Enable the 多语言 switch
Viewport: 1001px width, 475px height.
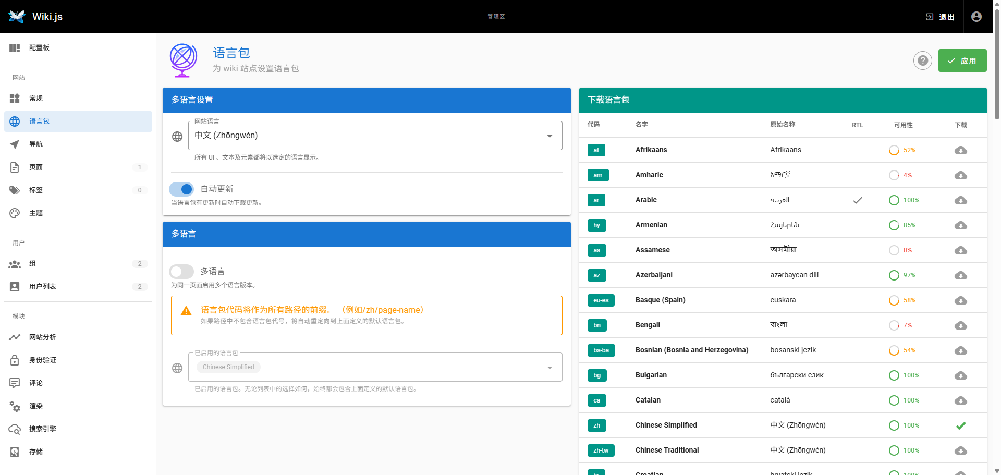181,271
